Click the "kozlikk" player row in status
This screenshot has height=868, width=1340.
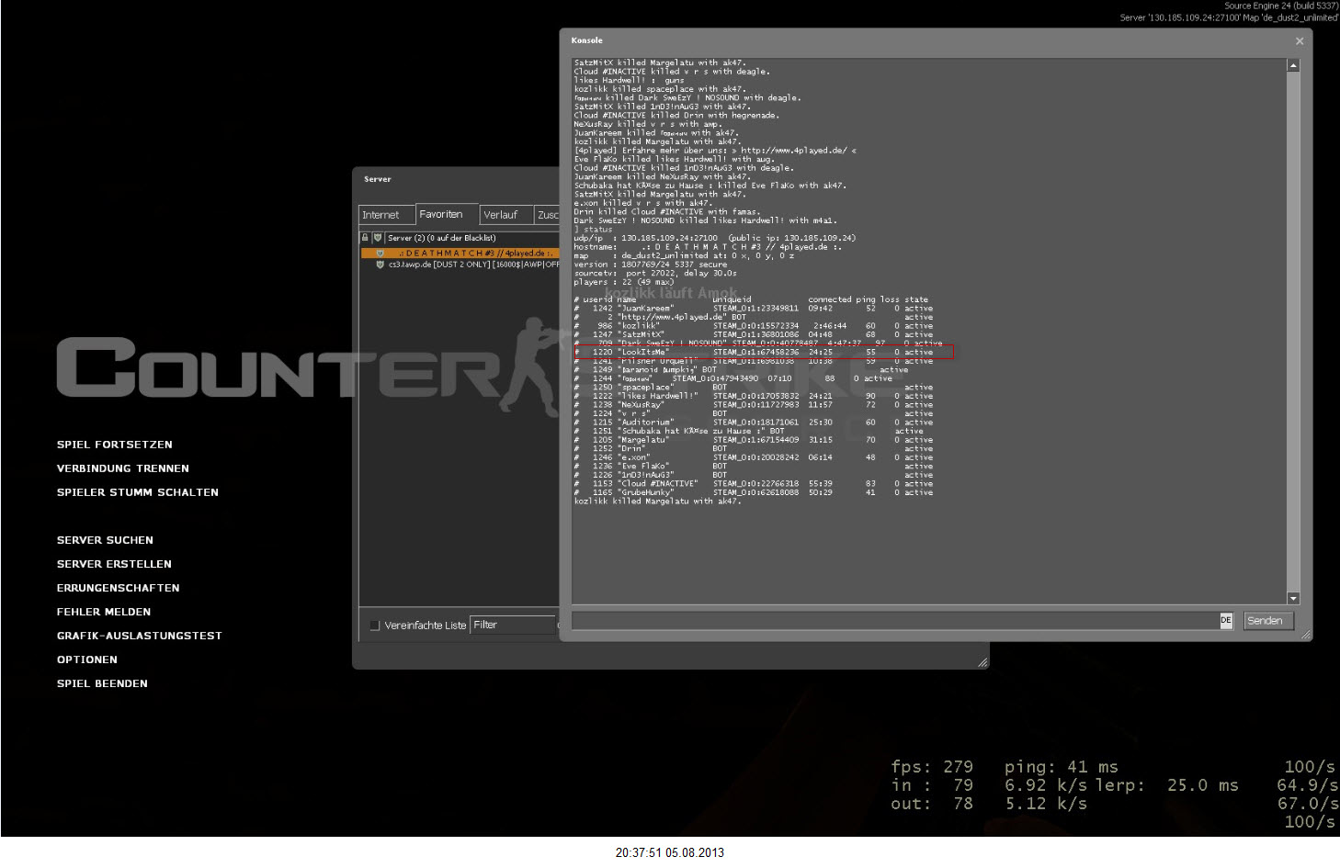tap(754, 326)
